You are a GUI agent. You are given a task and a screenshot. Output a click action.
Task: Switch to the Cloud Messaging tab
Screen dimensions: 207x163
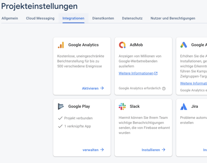click(x=40, y=18)
